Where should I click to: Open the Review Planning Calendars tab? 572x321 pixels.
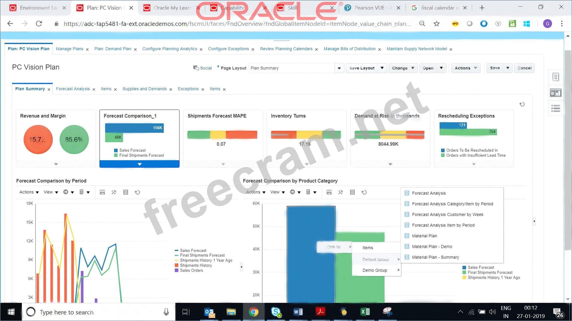(x=286, y=49)
